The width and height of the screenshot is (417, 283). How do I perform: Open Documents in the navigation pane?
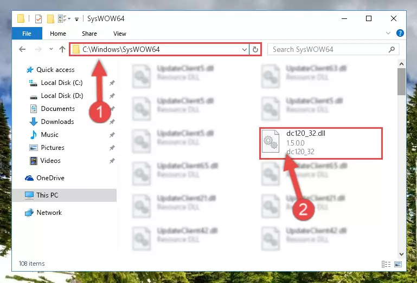57,109
